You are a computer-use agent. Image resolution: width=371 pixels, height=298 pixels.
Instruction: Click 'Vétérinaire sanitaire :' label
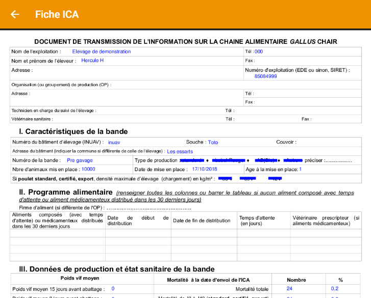click(x=32, y=119)
